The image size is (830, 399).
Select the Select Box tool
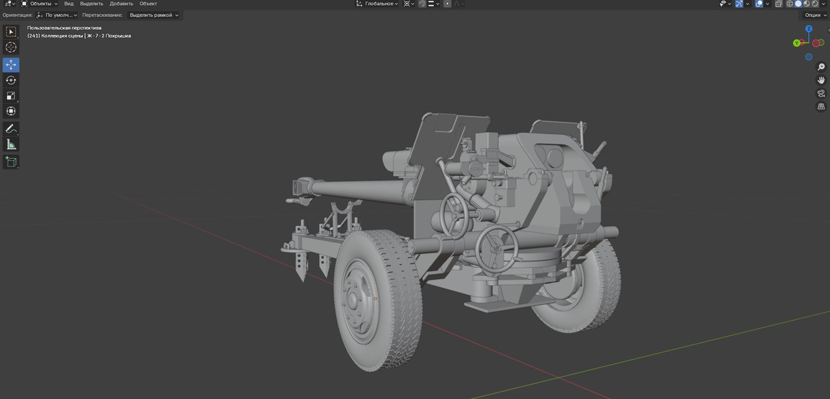[x=11, y=32]
